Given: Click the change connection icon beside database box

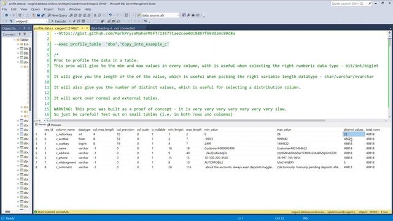Looking at the screenshot, I should point(11,21).
